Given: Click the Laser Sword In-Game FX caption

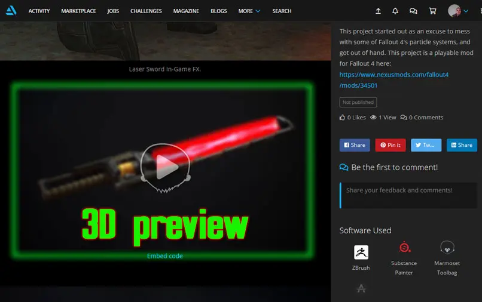Looking at the screenshot, I should [x=165, y=69].
